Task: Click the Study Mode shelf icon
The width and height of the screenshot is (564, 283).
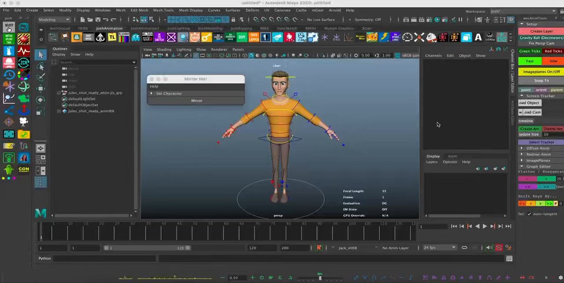Action: [x=360, y=38]
